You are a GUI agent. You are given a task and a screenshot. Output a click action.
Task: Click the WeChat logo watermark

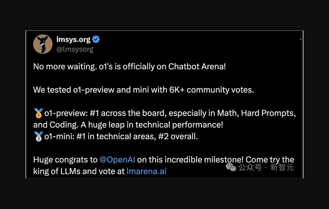tap(231, 167)
